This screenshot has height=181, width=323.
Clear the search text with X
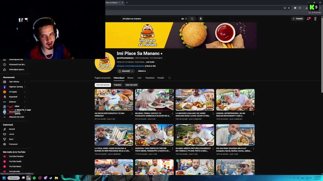(x=186, y=19)
